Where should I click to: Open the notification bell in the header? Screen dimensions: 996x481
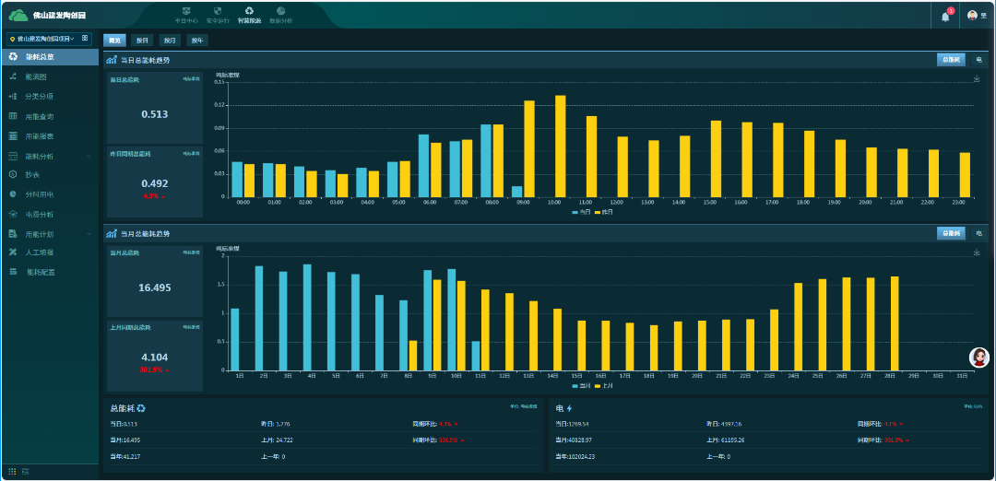click(x=945, y=16)
